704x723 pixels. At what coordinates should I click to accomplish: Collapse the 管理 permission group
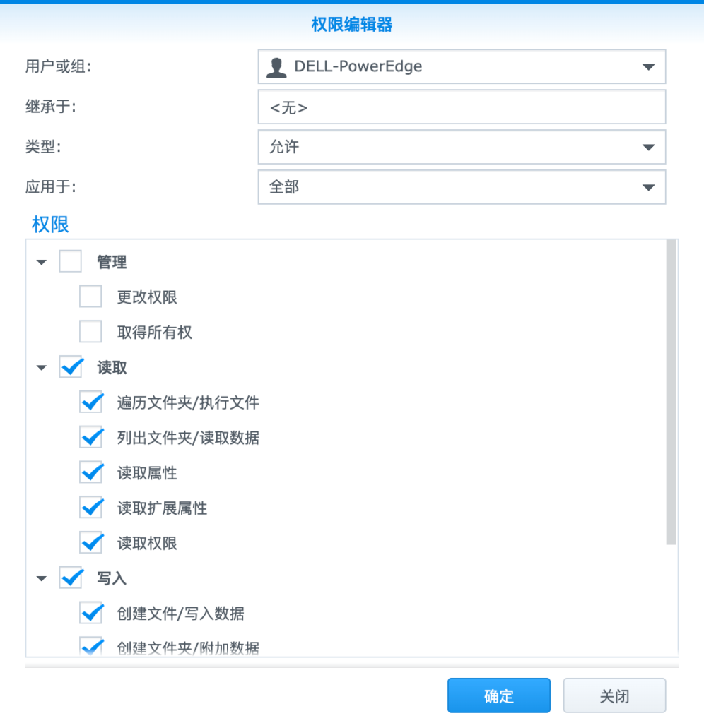(42, 263)
